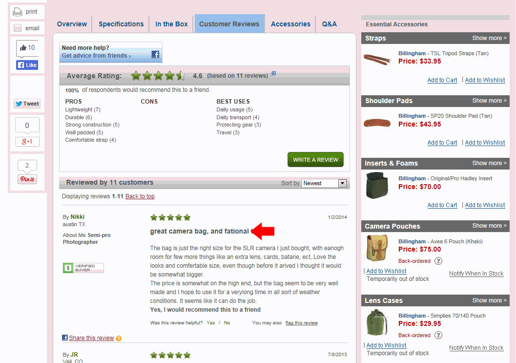516x363 pixels.
Task: Tweet this product page
Action: click(27, 104)
